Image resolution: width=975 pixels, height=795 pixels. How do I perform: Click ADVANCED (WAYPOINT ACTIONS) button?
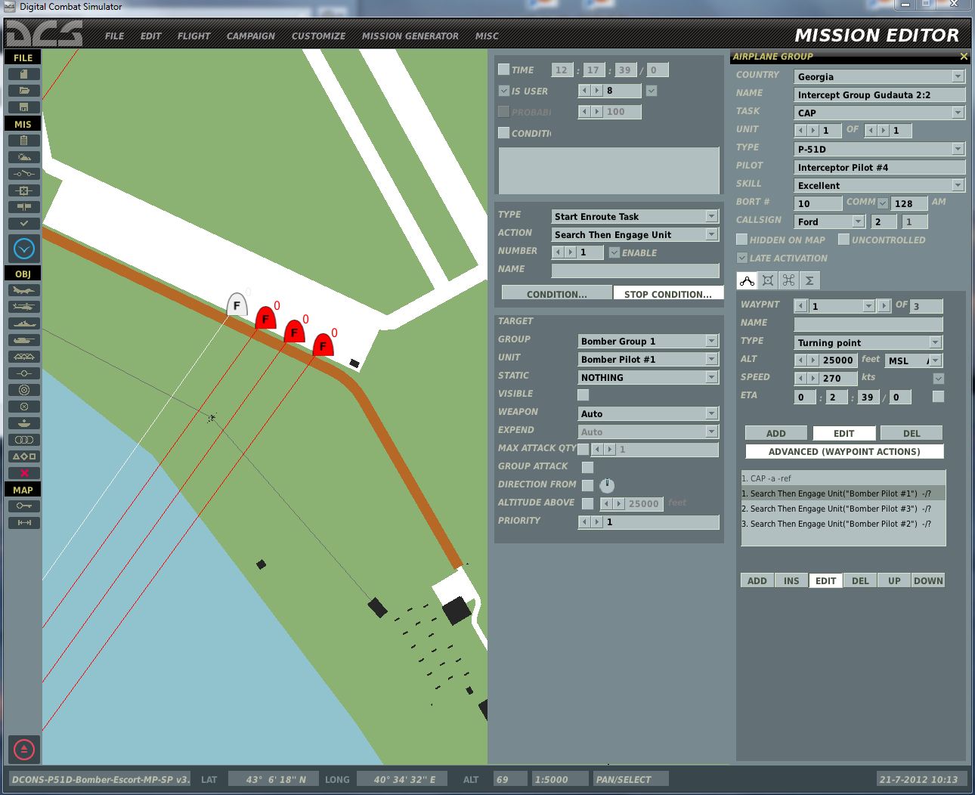pos(844,451)
